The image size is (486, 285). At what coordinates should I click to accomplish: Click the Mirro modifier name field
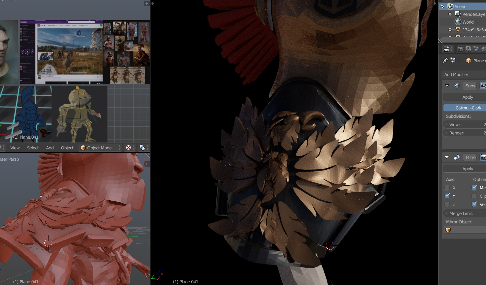pos(470,157)
